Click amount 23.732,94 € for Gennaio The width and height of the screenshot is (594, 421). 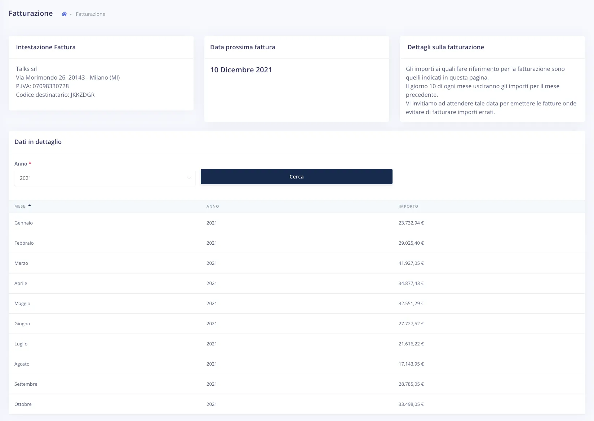point(411,223)
